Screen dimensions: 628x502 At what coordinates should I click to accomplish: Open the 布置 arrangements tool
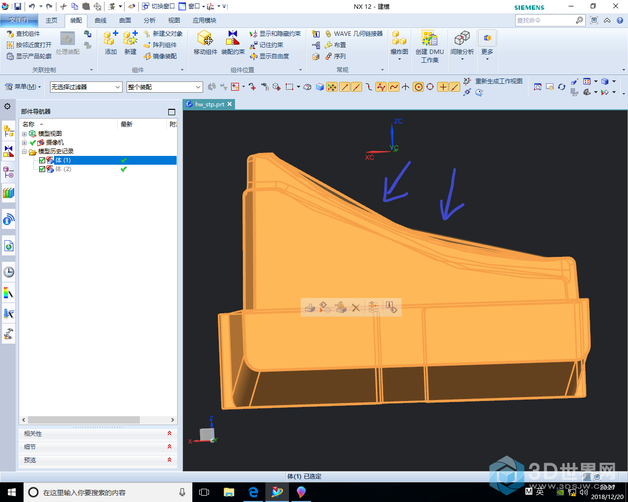(335, 45)
